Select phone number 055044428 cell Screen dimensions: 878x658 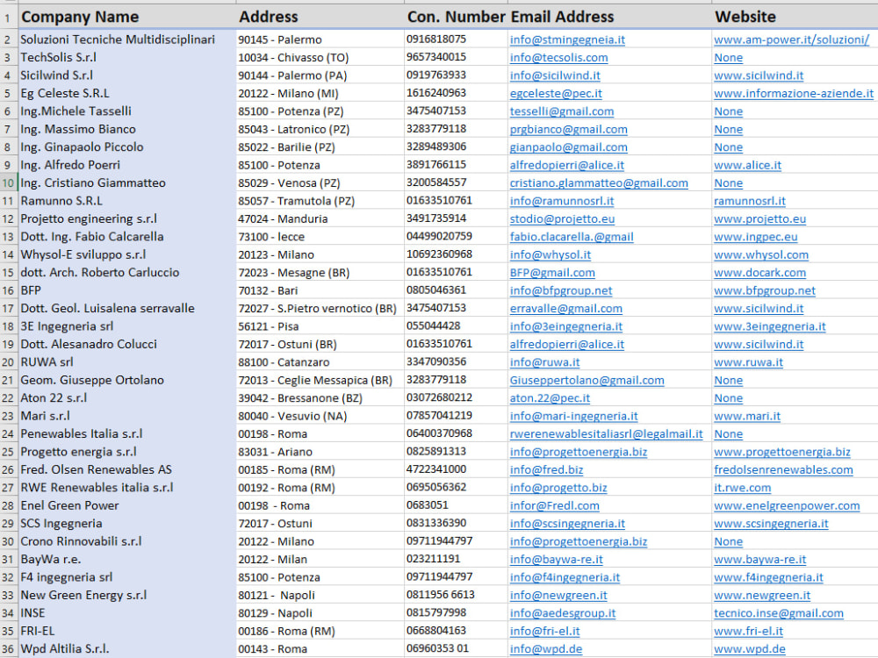456,326
